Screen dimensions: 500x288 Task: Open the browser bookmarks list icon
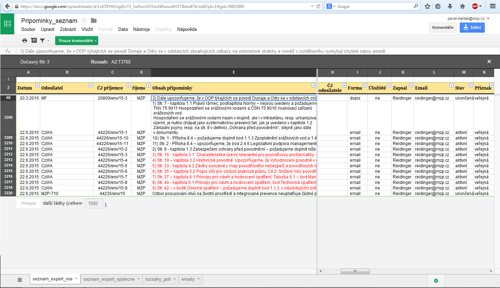(x=438, y=6)
